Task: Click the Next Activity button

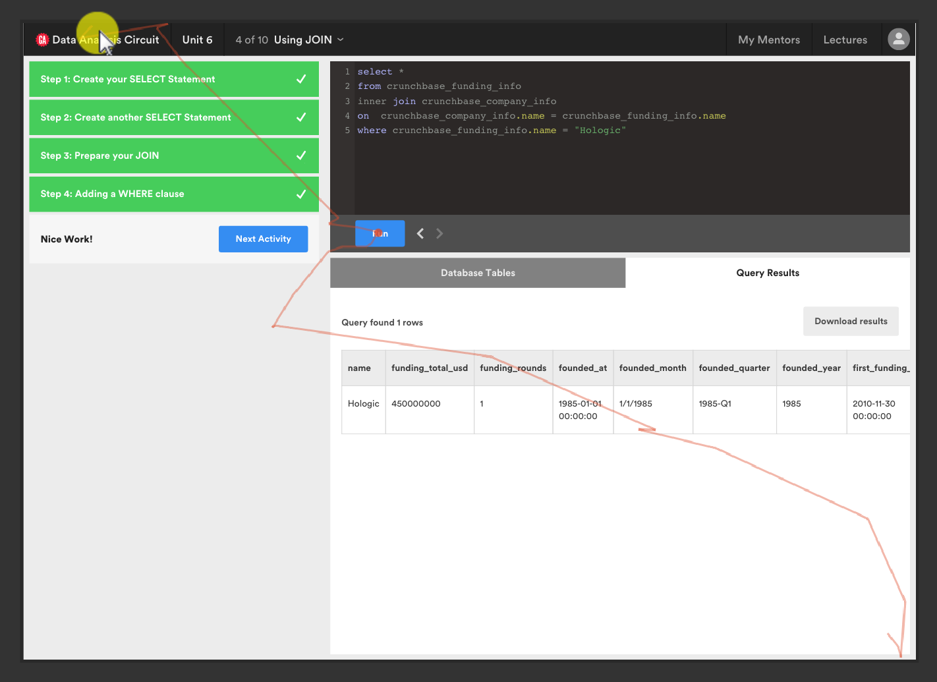Action: pos(263,239)
